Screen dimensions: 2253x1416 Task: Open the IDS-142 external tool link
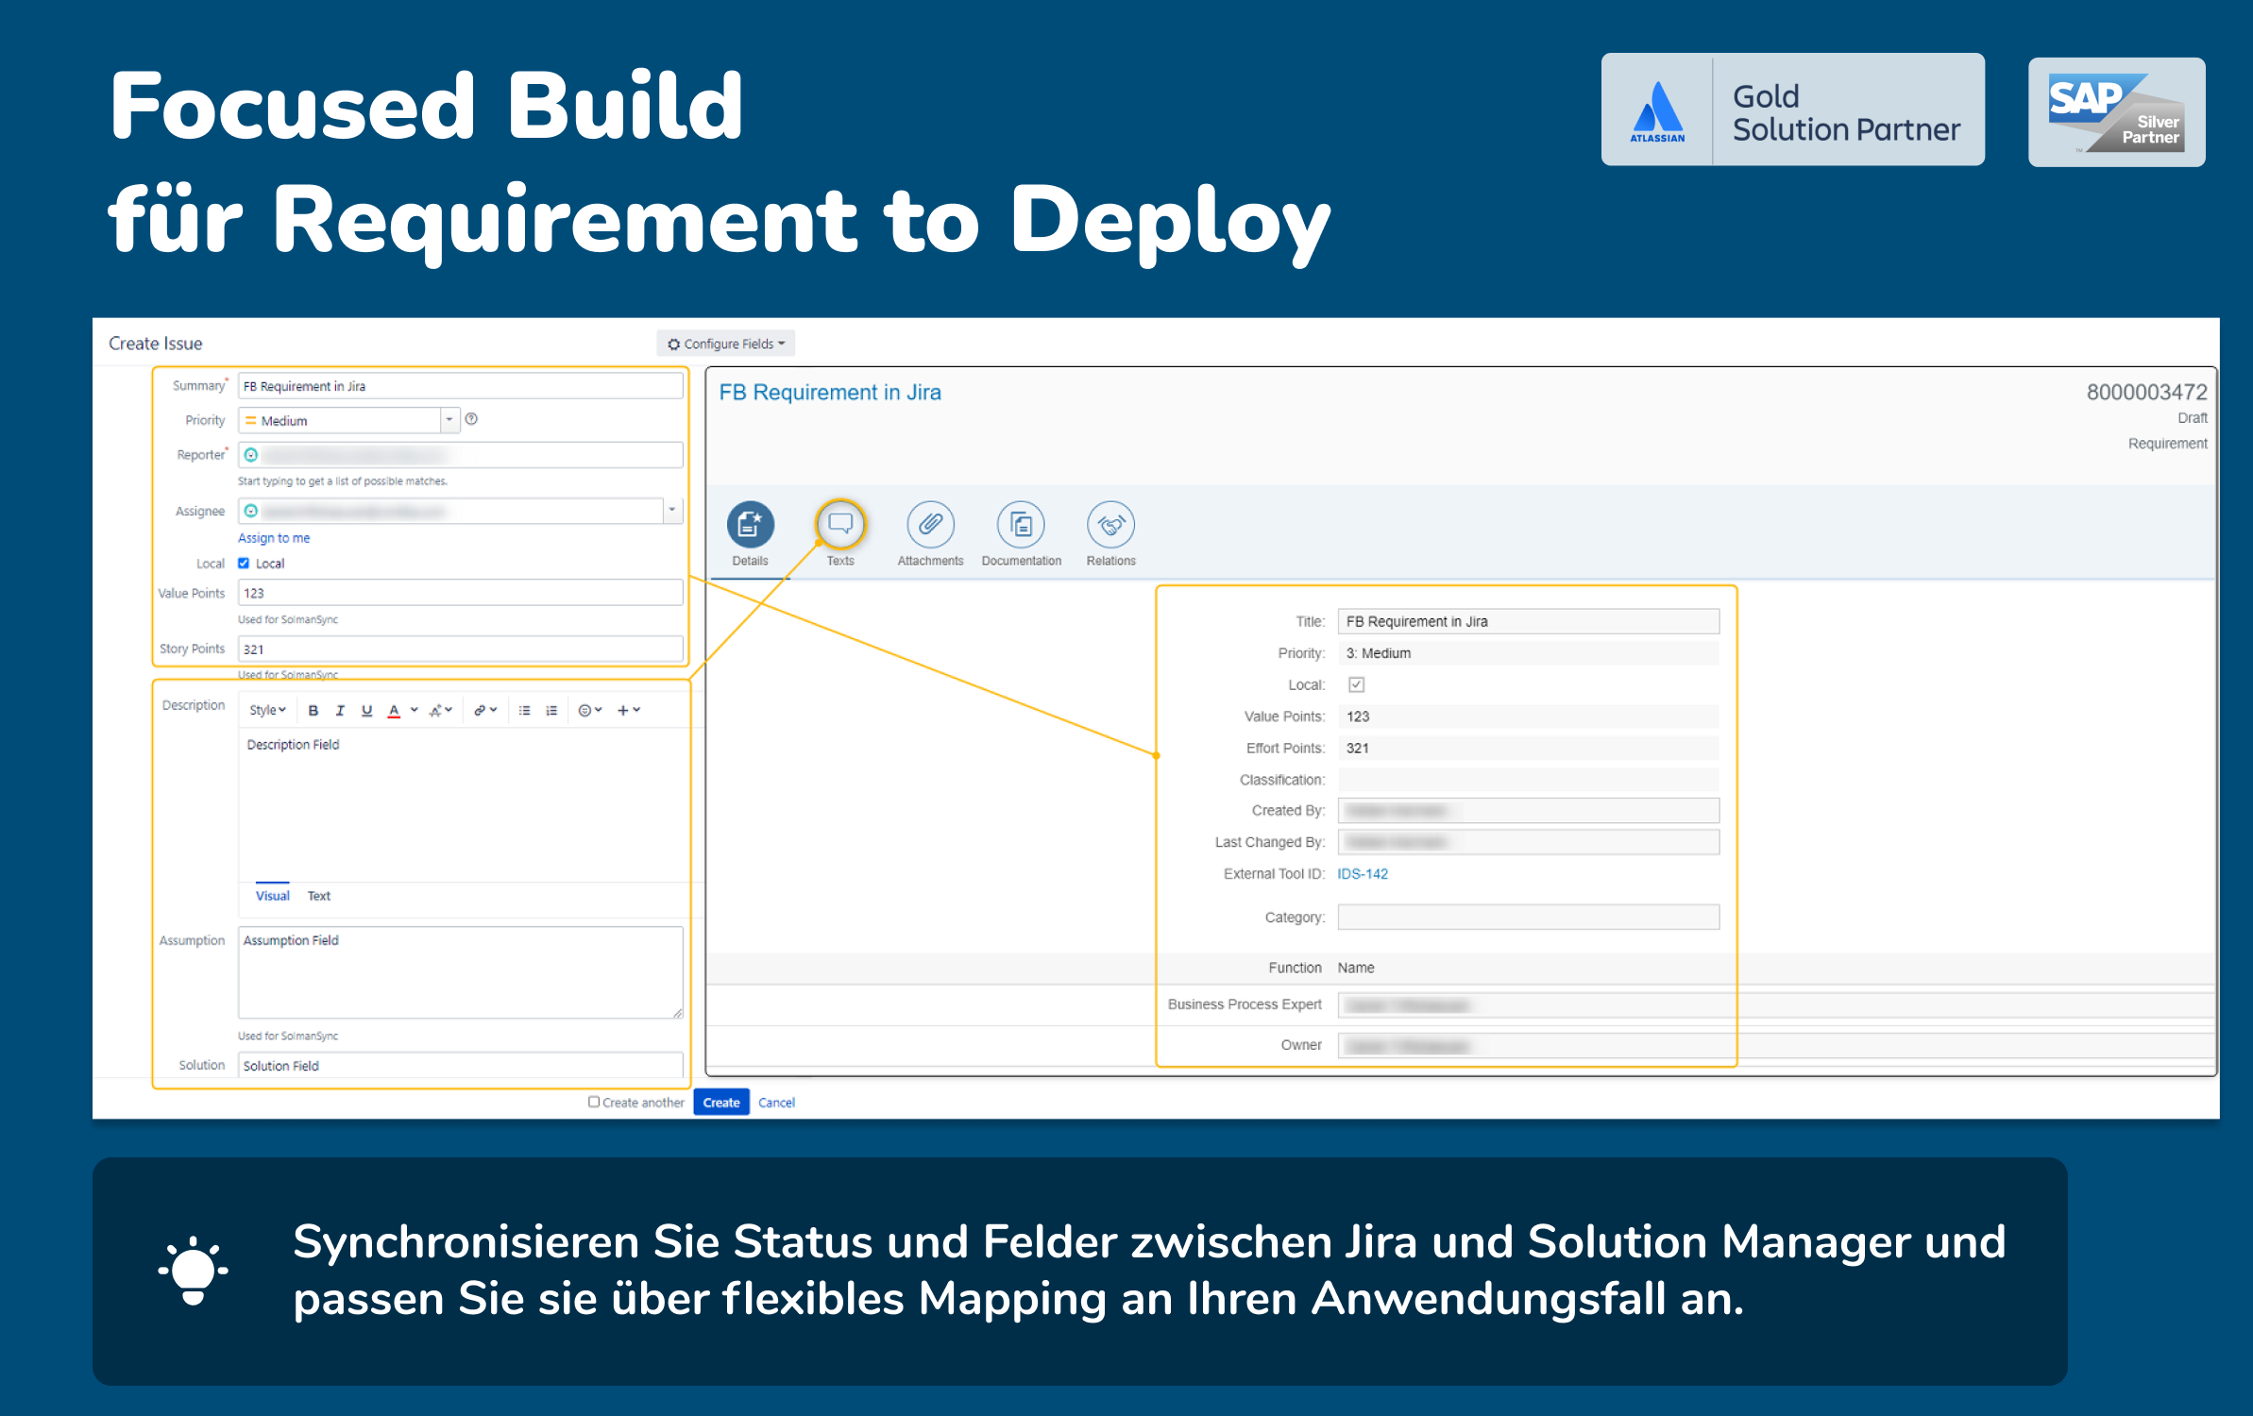tap(1363, 874)
